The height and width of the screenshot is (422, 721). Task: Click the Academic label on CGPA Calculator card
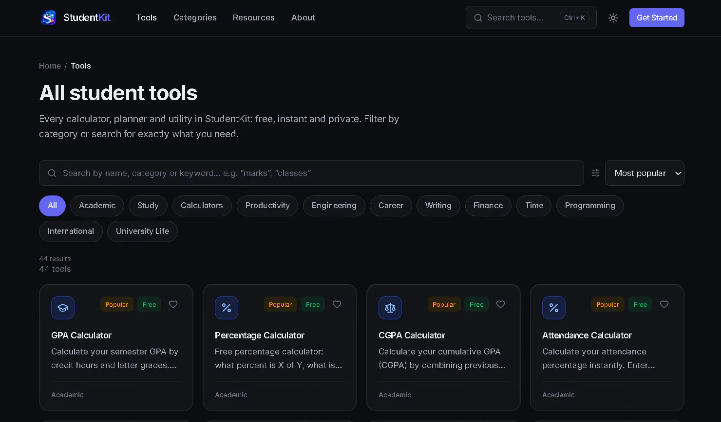(395, 395)
